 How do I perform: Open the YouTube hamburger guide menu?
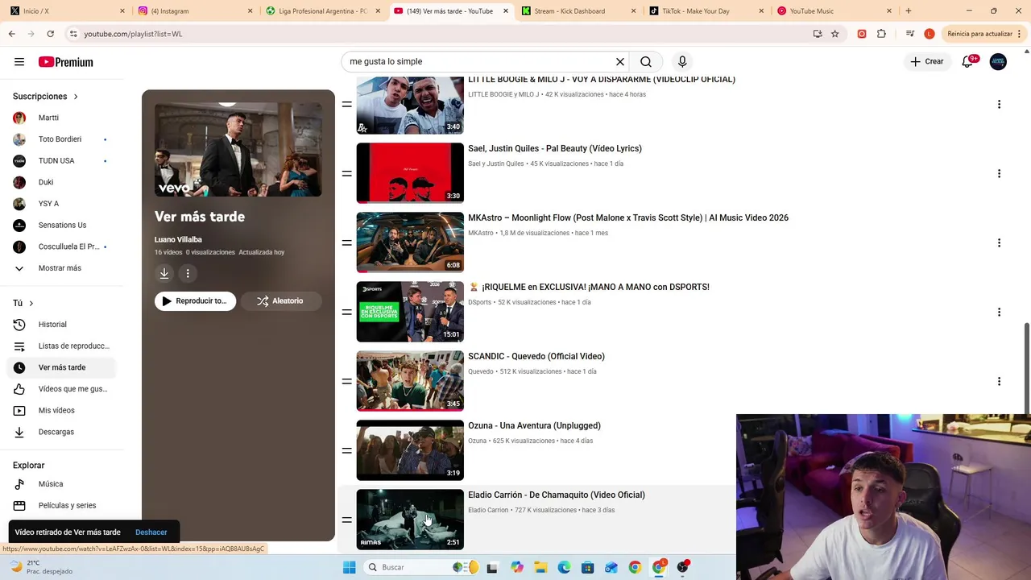click(x=19, y=62)
